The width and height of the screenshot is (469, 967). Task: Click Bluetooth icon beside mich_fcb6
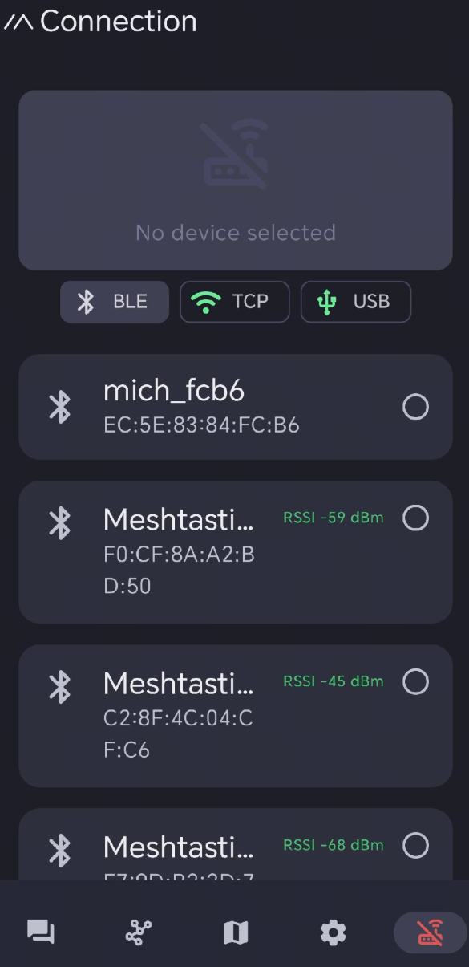(60, 407)
